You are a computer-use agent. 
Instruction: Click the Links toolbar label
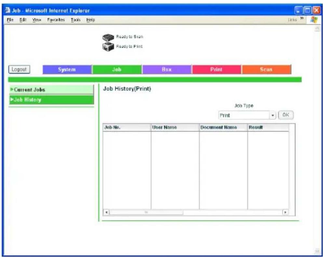292,20
